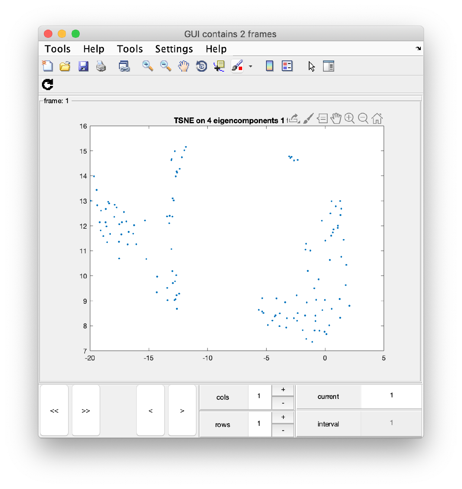Activate the pan hand tool above the plot
Screen dimensions: 462x489
click(x=336, y=118)
